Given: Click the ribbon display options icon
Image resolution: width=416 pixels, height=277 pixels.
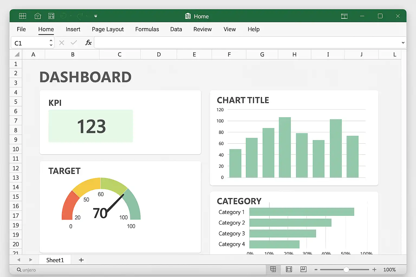Looking at the screenshot, I should click(344, 16).
